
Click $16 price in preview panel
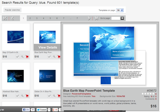coord(153,106)
